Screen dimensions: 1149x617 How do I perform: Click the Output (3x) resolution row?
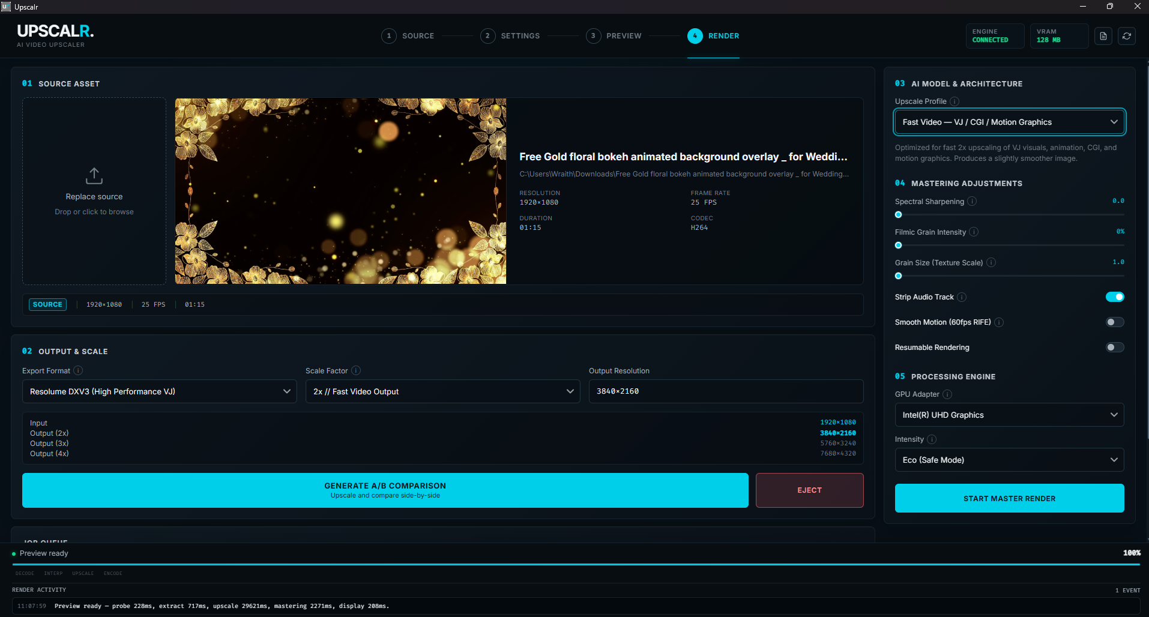click(x=443, y=444)
